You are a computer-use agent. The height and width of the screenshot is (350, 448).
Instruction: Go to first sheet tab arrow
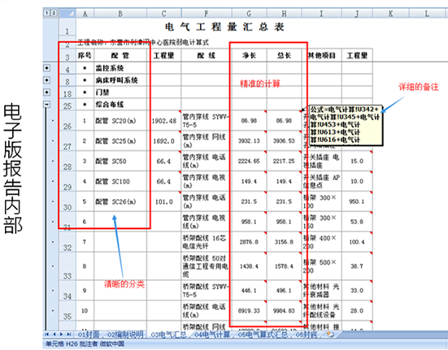click(x=47, y=334)
